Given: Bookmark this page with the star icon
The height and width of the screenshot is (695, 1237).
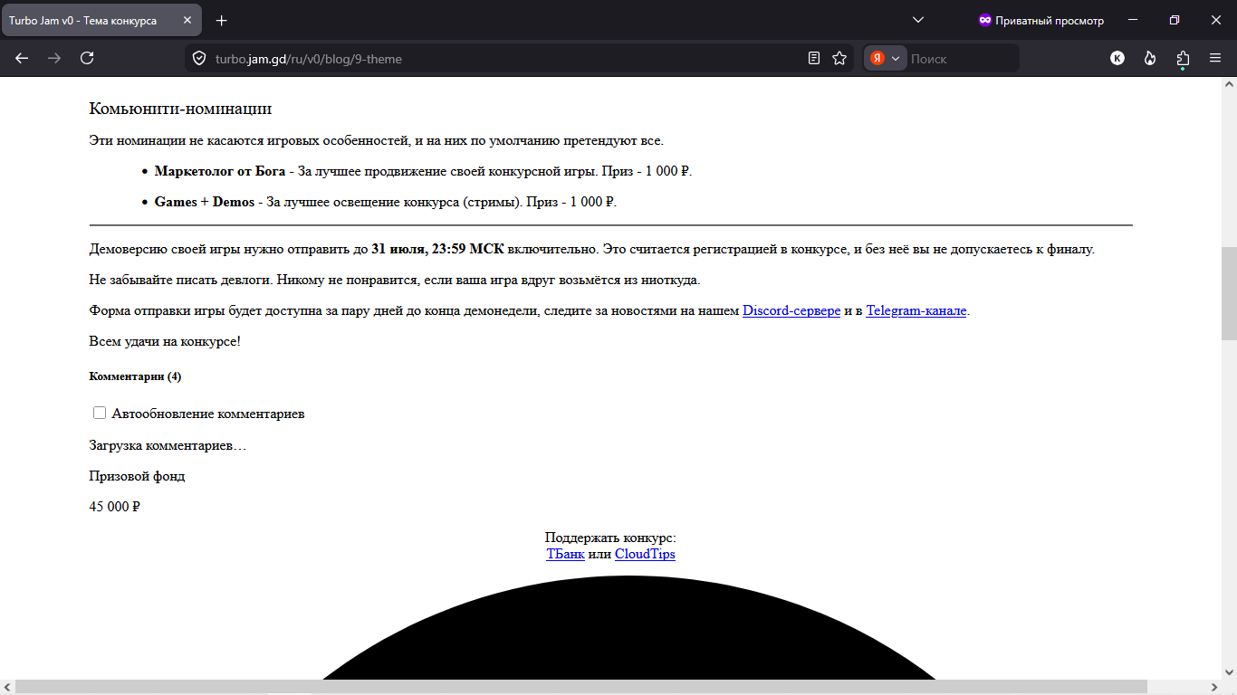Looking at the screenshot, I should [839, 58].
